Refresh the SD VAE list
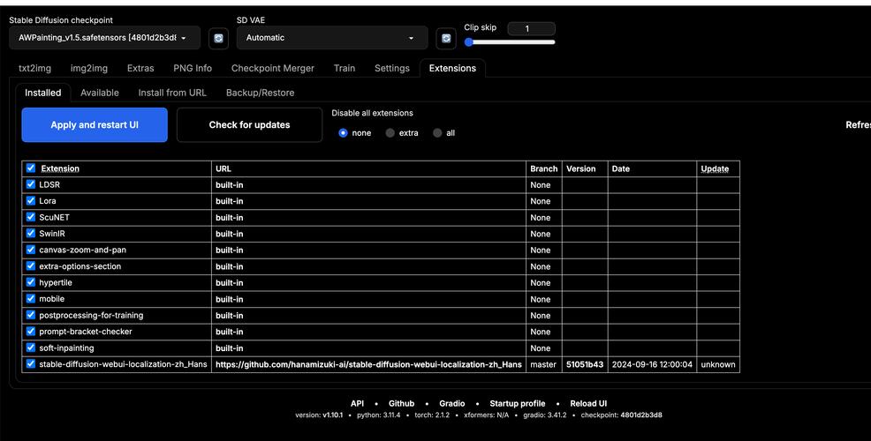871x441 pixels. pos(446,38)
